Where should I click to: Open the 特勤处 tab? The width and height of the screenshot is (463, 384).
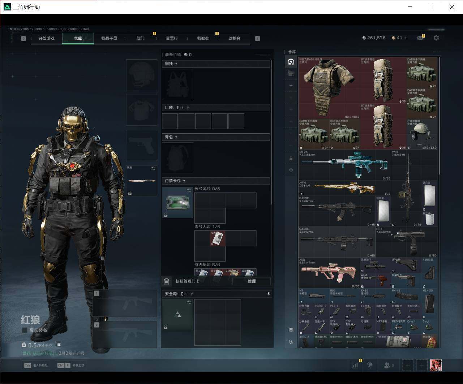(x=203, y=38)
